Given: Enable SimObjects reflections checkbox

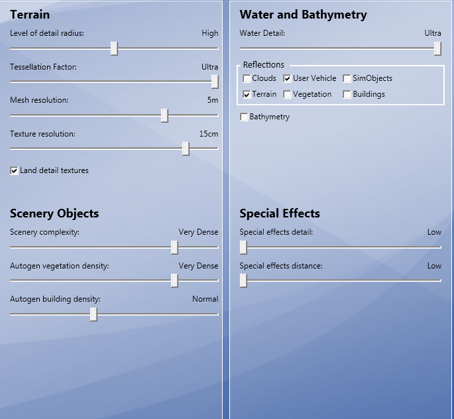Looking at the screenshot, I should 347,79.
